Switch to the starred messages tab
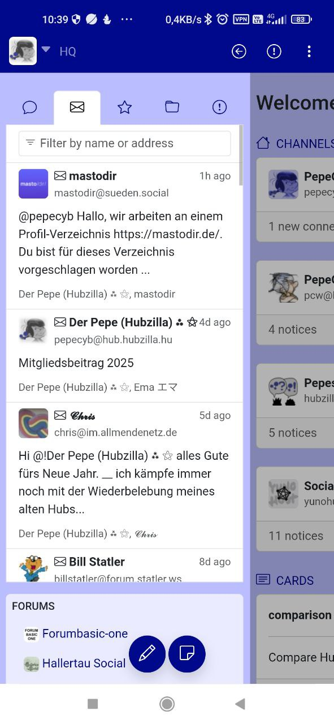 coord(125,107)
